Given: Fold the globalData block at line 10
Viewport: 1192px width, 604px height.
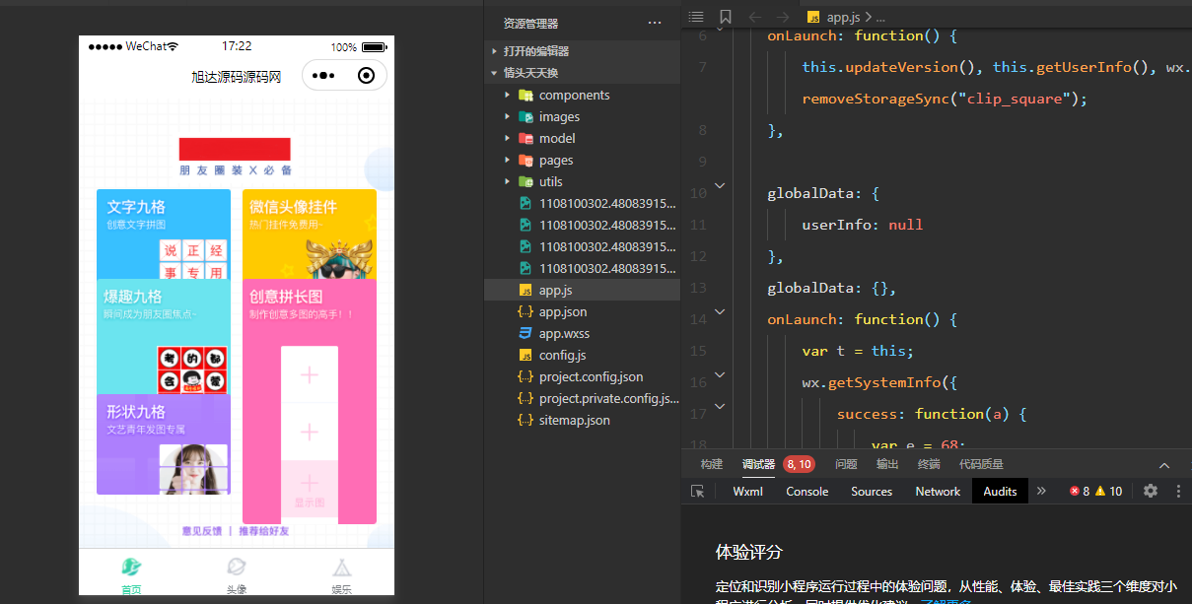Looking at the screenshot, I should pos(720,185).
